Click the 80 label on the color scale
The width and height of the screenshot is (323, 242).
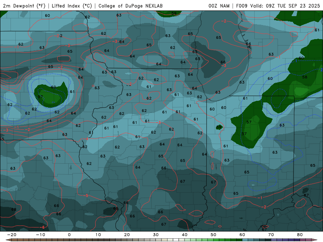click(300, 235)
